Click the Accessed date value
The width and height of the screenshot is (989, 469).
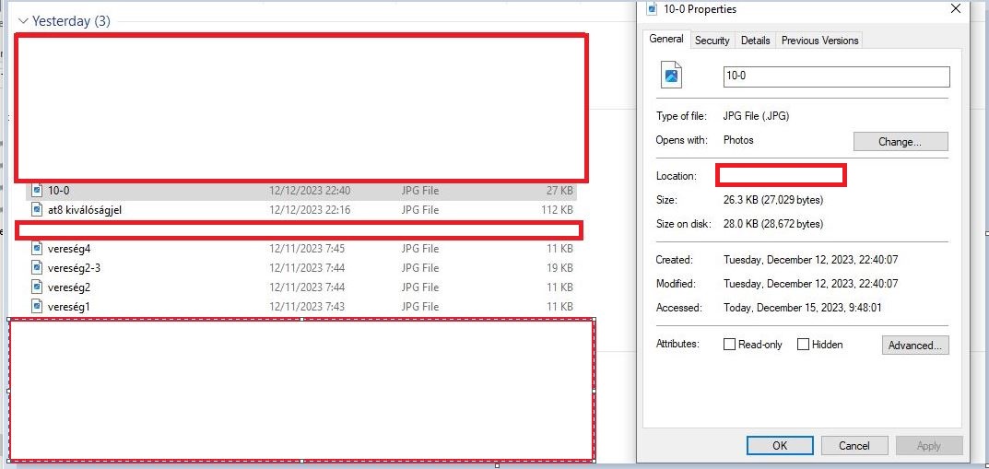coord(802,308)
